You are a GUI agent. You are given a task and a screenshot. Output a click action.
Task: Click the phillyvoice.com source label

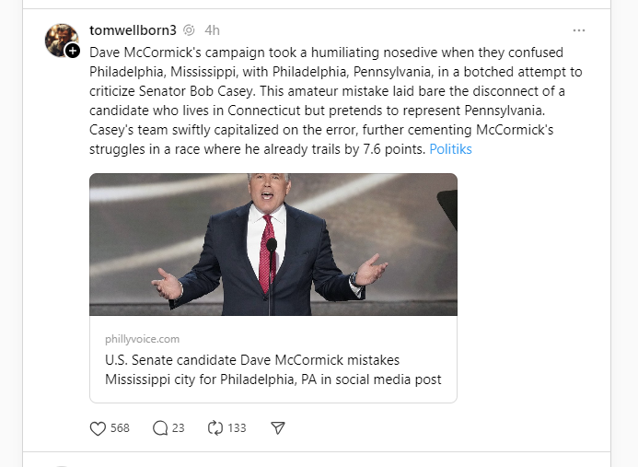pyautogui.click(x=142, y=339)
